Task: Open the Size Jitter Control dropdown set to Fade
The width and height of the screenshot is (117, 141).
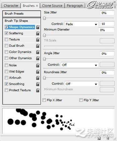Action: click(x=81, y=24)
